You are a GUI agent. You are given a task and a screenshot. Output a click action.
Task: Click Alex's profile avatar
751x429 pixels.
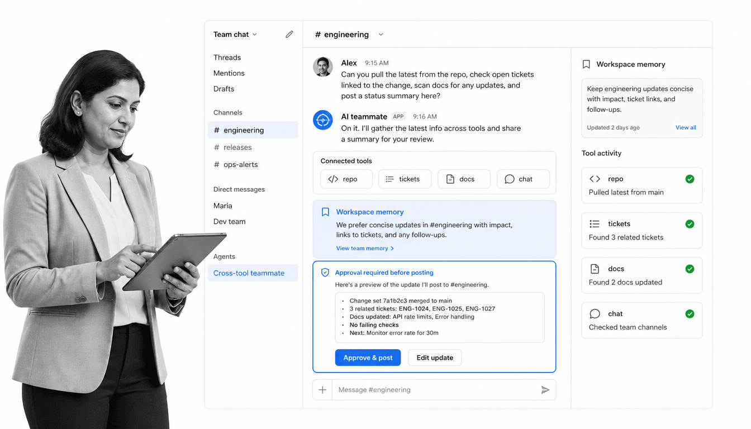323,67
